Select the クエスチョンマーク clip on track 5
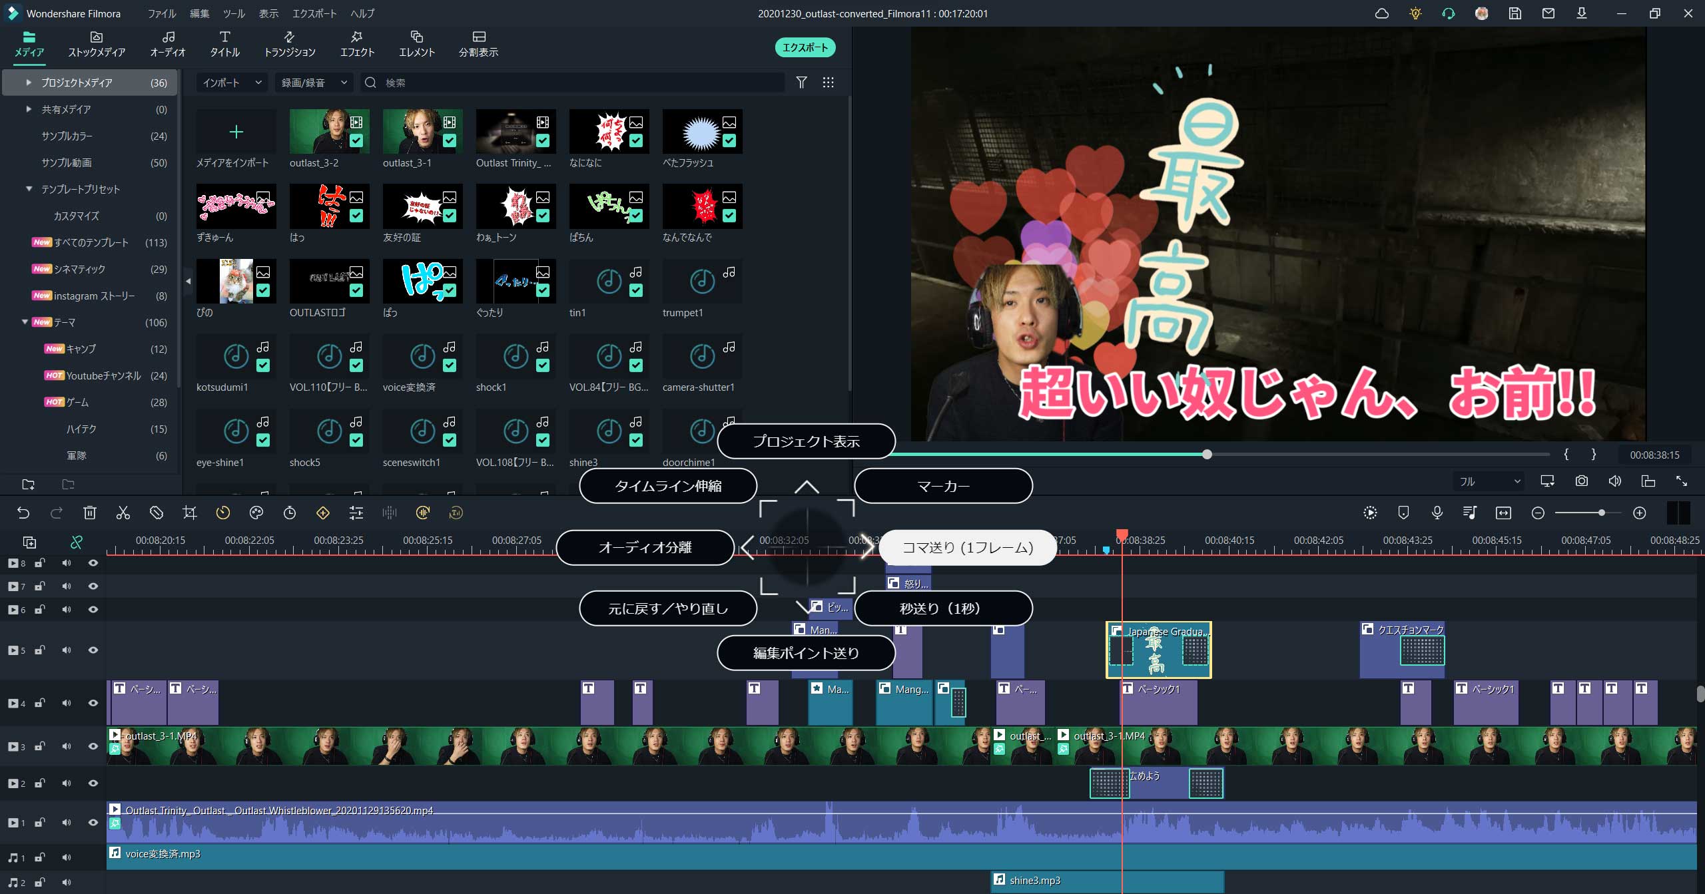 coord(1402,650)
